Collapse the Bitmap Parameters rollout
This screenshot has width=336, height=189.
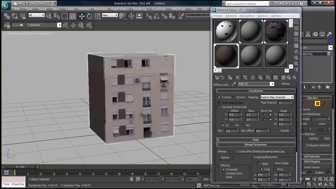tap(256, 145)
